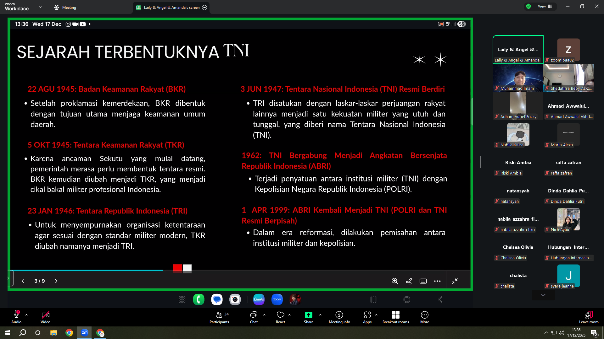The width and height of the screenshot is (604, 339).
Task: Select the Nich Ayuu participant tile
Action: click(568, 219)
